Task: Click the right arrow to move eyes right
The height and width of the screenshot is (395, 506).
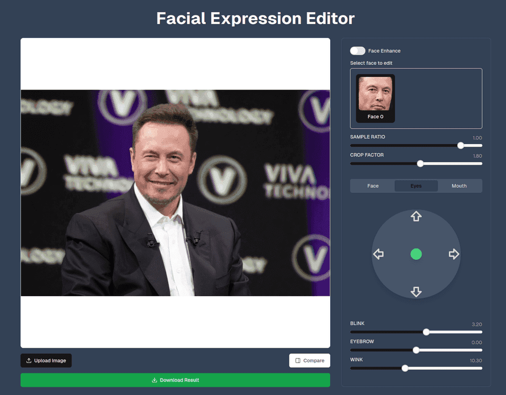Action: [x=454, y=254]
